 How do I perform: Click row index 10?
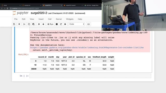click(x=35, y=65)
